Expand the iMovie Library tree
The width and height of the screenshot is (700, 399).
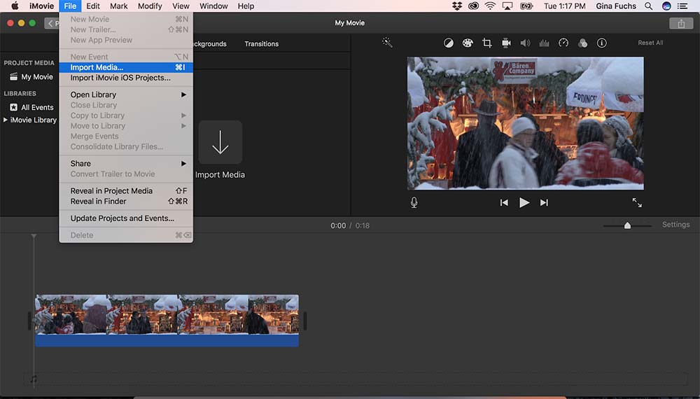(x=6, y=120)
